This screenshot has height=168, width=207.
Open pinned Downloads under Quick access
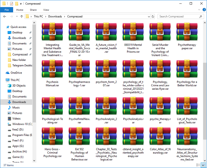click(19, 38)
